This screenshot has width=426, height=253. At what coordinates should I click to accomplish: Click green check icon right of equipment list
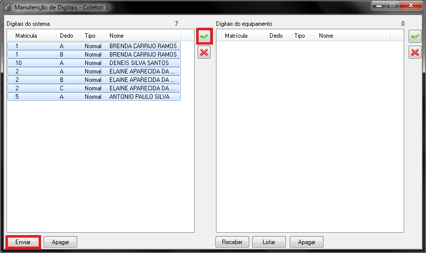pos(415,37)
